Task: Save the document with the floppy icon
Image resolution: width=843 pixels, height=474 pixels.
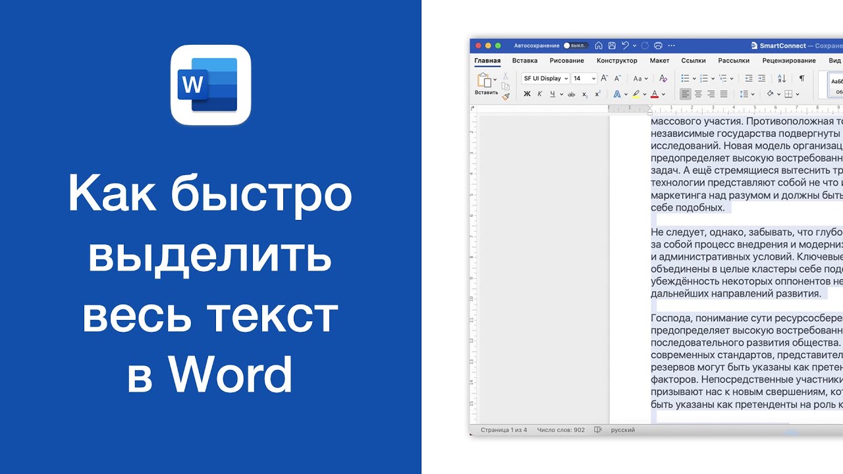Action: click(x=612, y=45)
